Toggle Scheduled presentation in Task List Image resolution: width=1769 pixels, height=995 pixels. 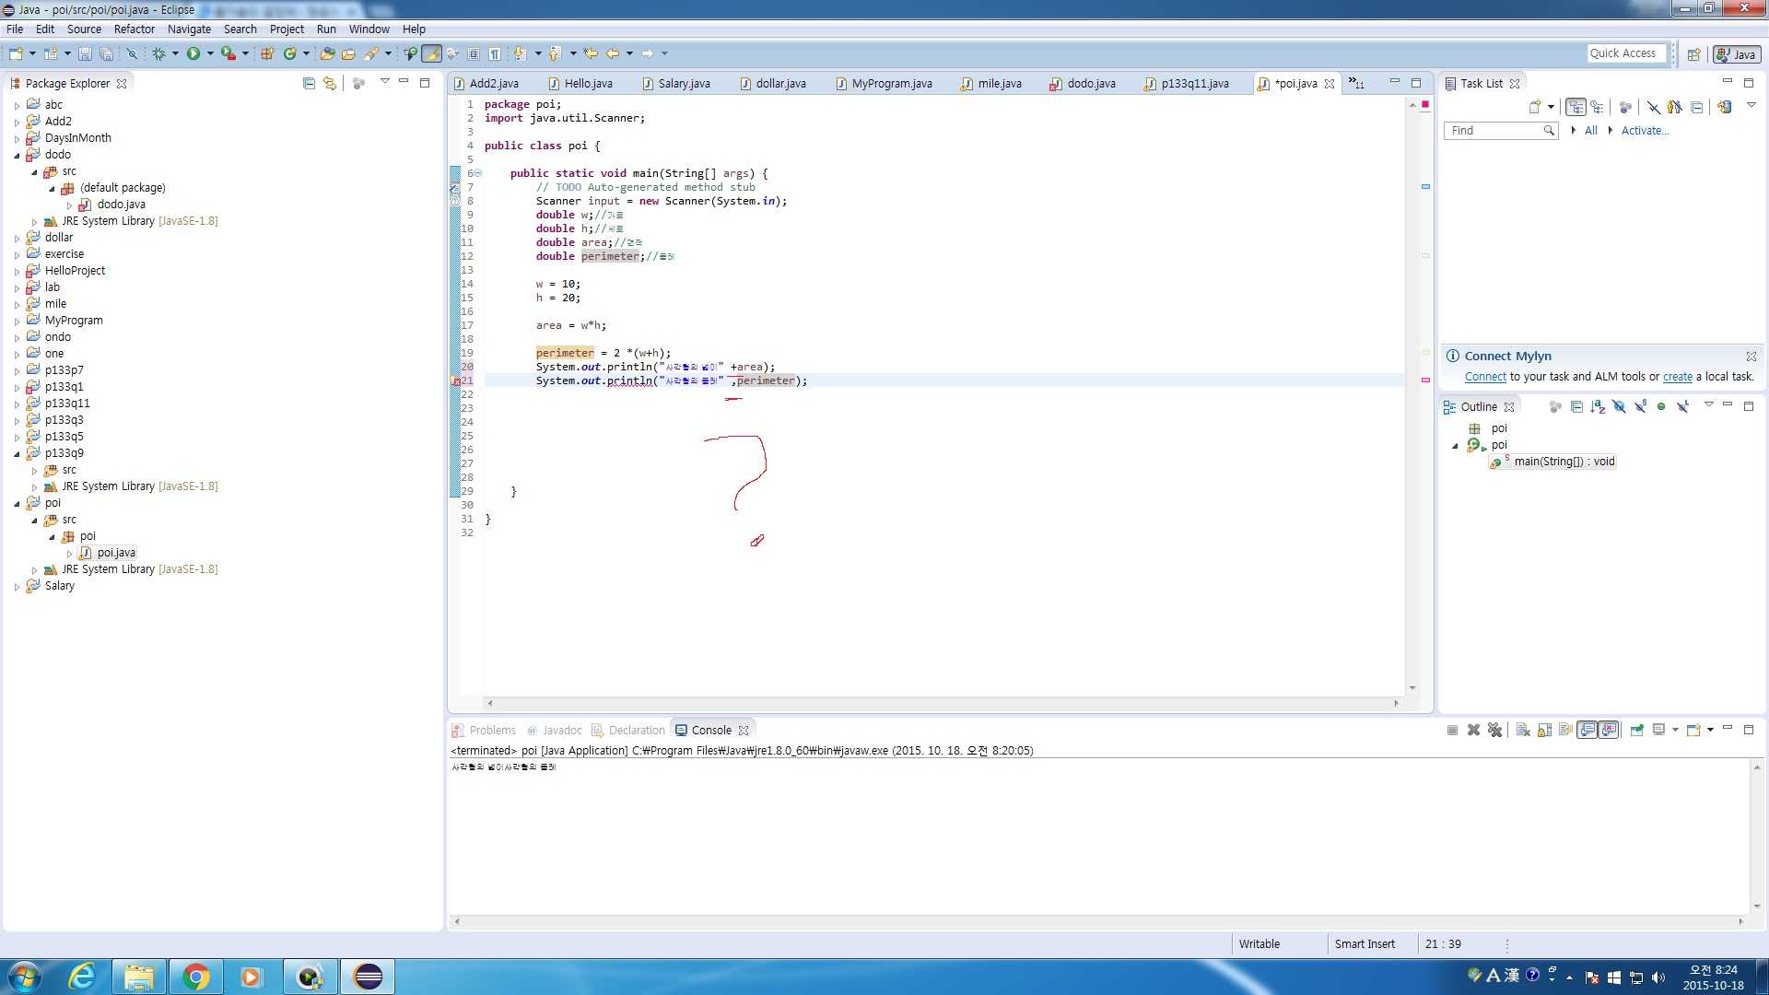pyautogui.click(x=1598, y=107)
